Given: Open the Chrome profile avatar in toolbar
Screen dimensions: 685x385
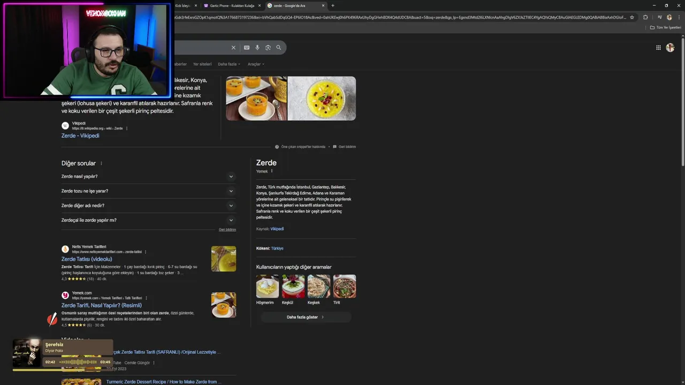Looking at the screenshot, I should click(669, 17).
